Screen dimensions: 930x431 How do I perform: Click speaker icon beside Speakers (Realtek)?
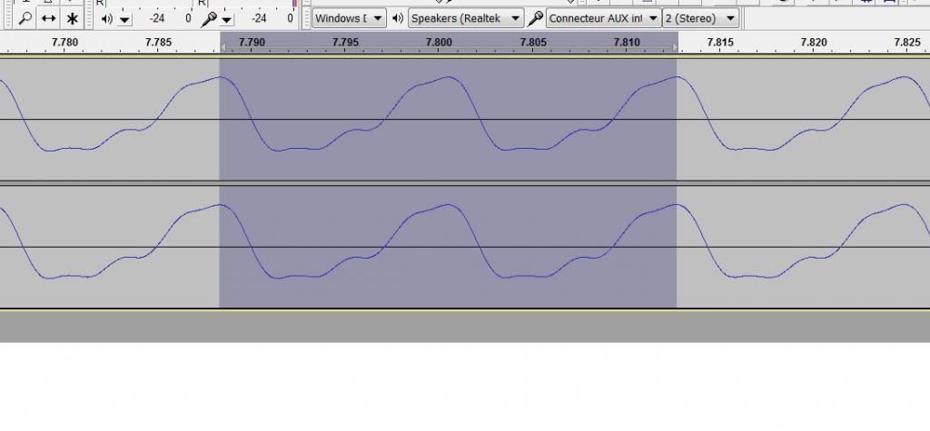click(397, 18)
